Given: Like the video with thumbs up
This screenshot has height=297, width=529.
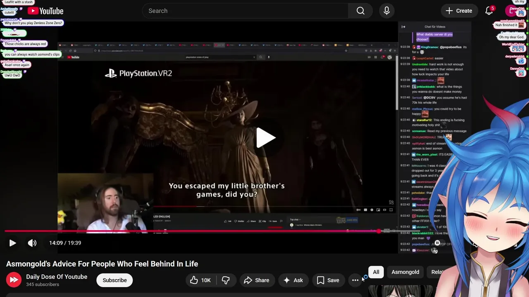Looking at the screenshot, I should (x=200, y=280).
